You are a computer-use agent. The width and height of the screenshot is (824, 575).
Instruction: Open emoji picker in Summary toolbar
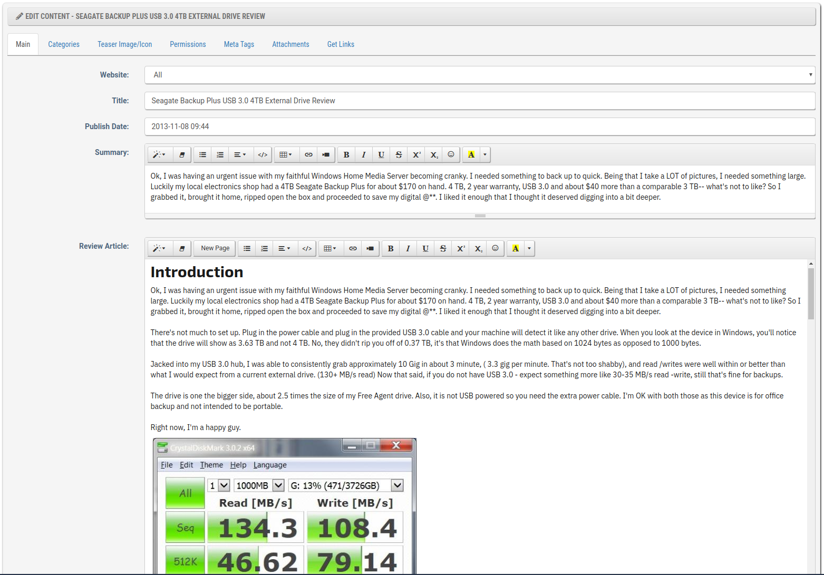click(451, 154)
